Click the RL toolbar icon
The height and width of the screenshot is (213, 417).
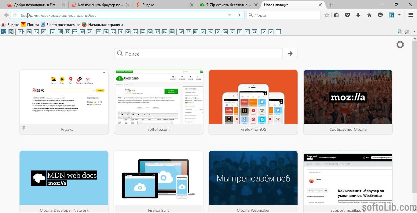point(36,32)
